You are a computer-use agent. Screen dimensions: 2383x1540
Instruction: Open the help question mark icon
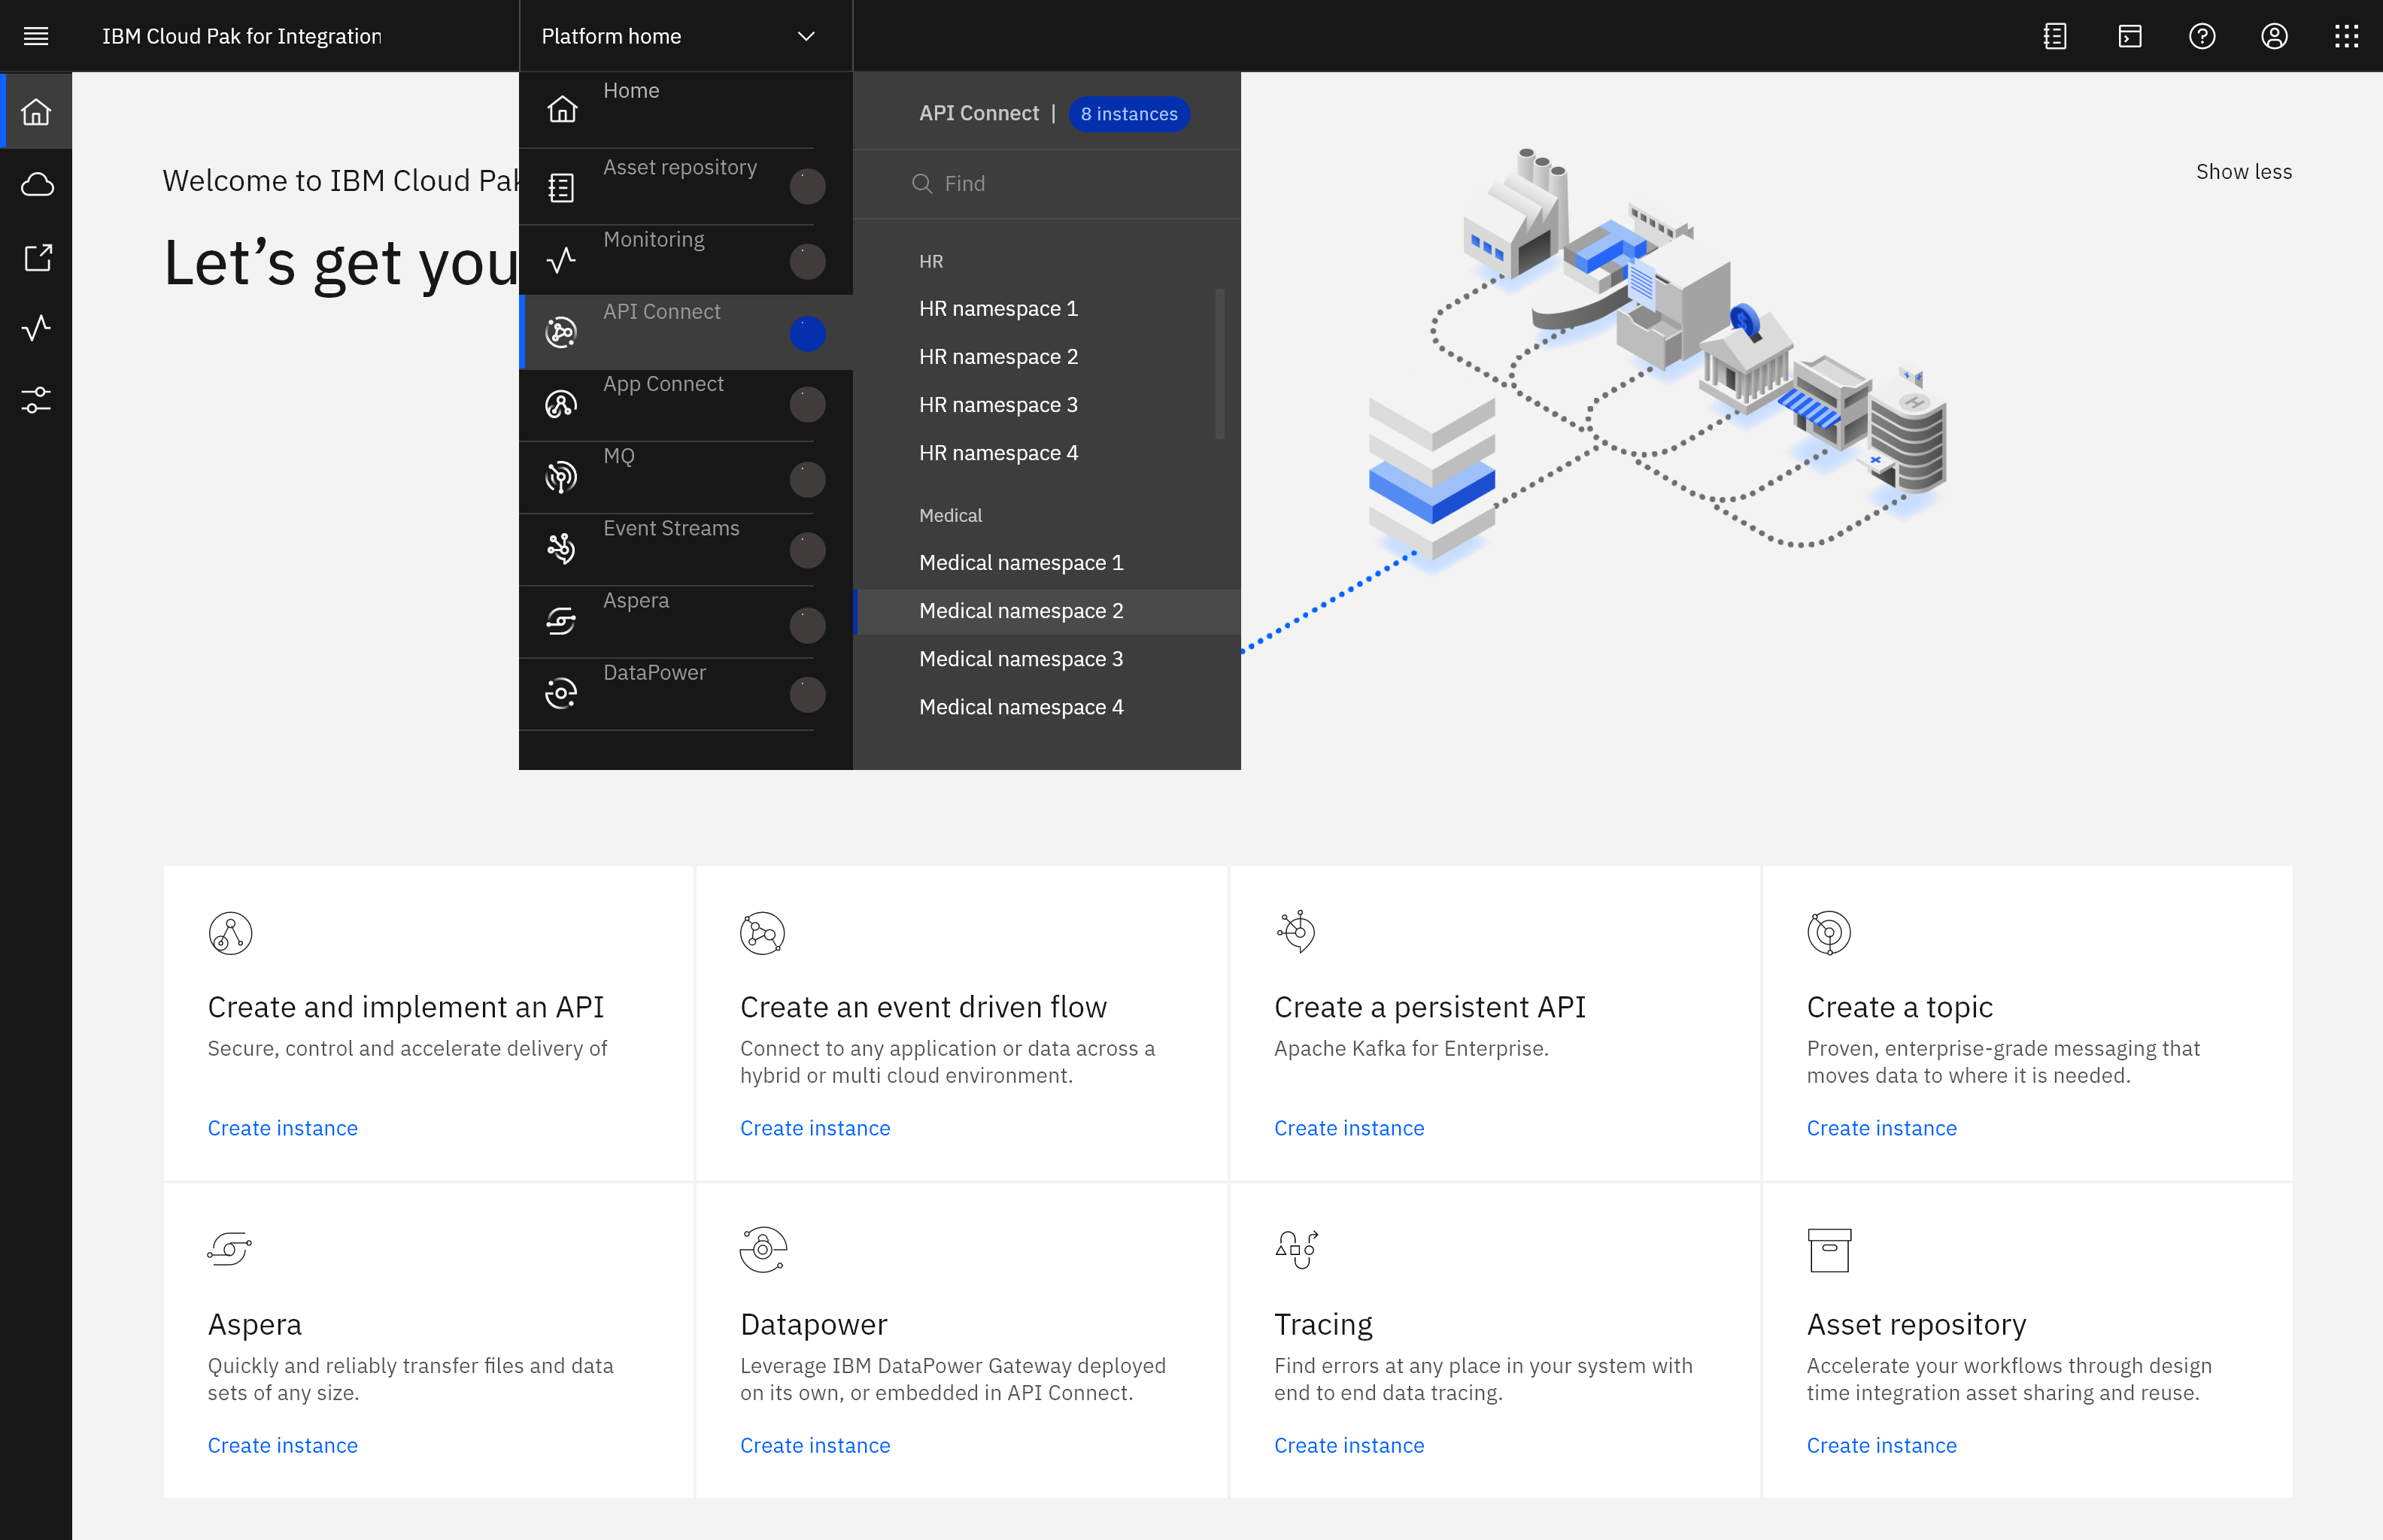click(x=2202, y=36)
